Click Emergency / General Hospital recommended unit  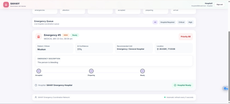(130, 49)
